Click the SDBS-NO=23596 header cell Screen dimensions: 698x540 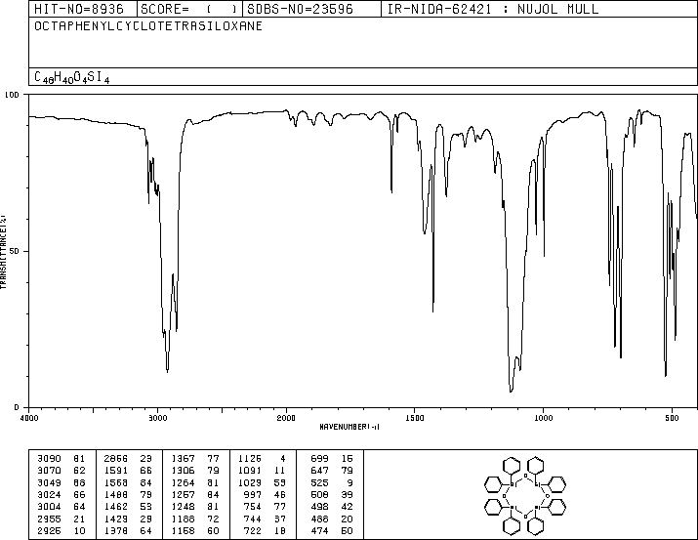click(300, 9)
